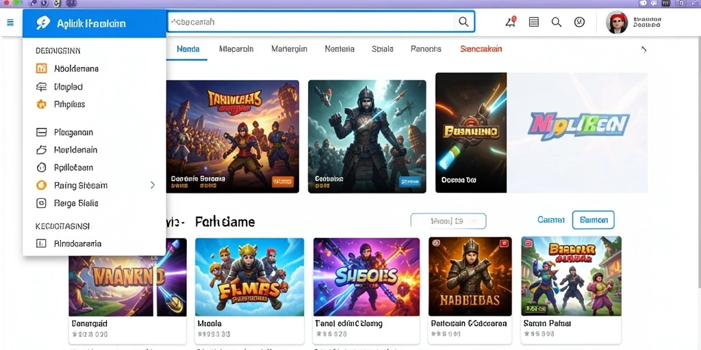Click red icon top-left of BARELR card
The width and height of the screenshot is (701, 350).
pyautogui.click(x=529, y=243)
